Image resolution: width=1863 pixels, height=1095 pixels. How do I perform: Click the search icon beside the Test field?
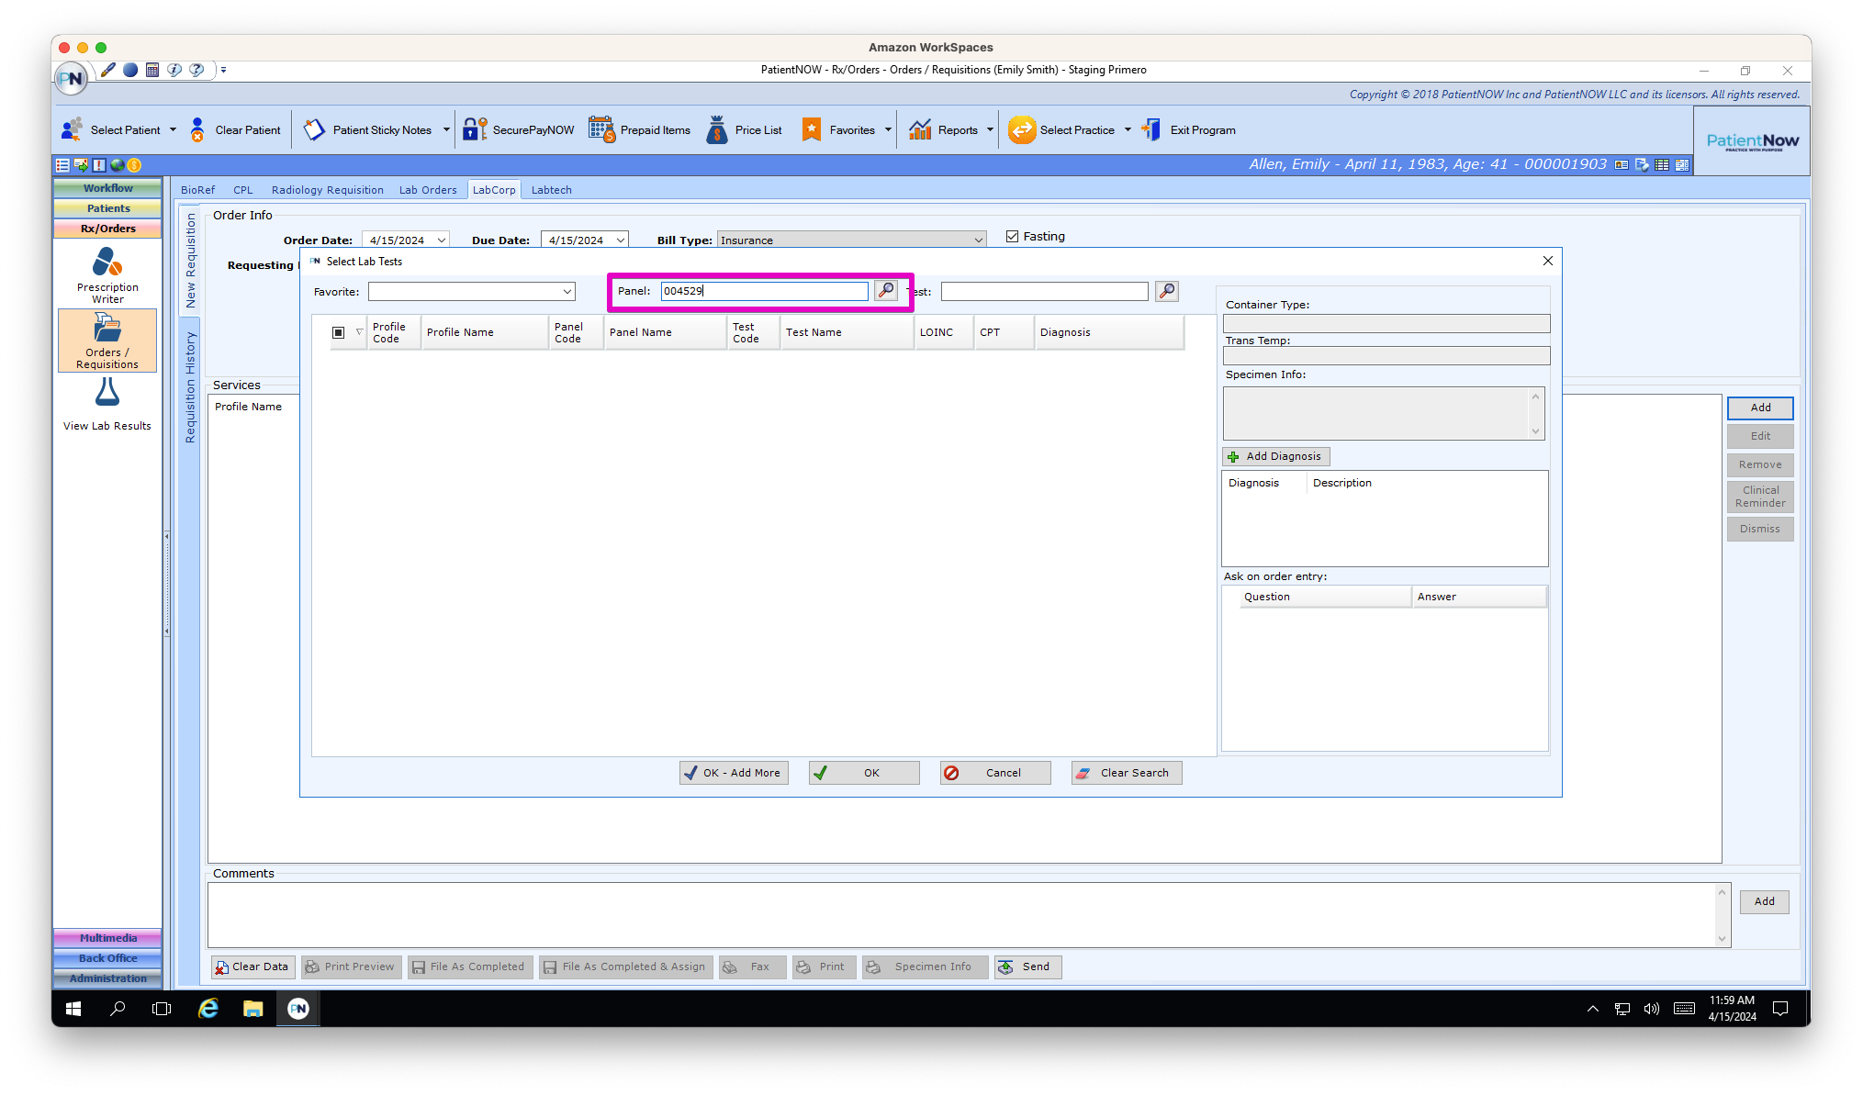[x=1165, y=291]
